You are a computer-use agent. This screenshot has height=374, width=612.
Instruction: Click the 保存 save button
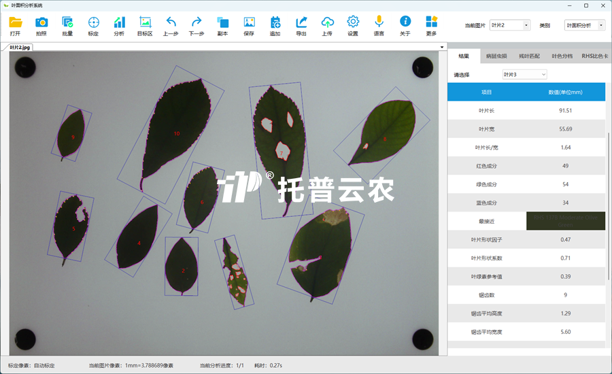tap(249, 26)
